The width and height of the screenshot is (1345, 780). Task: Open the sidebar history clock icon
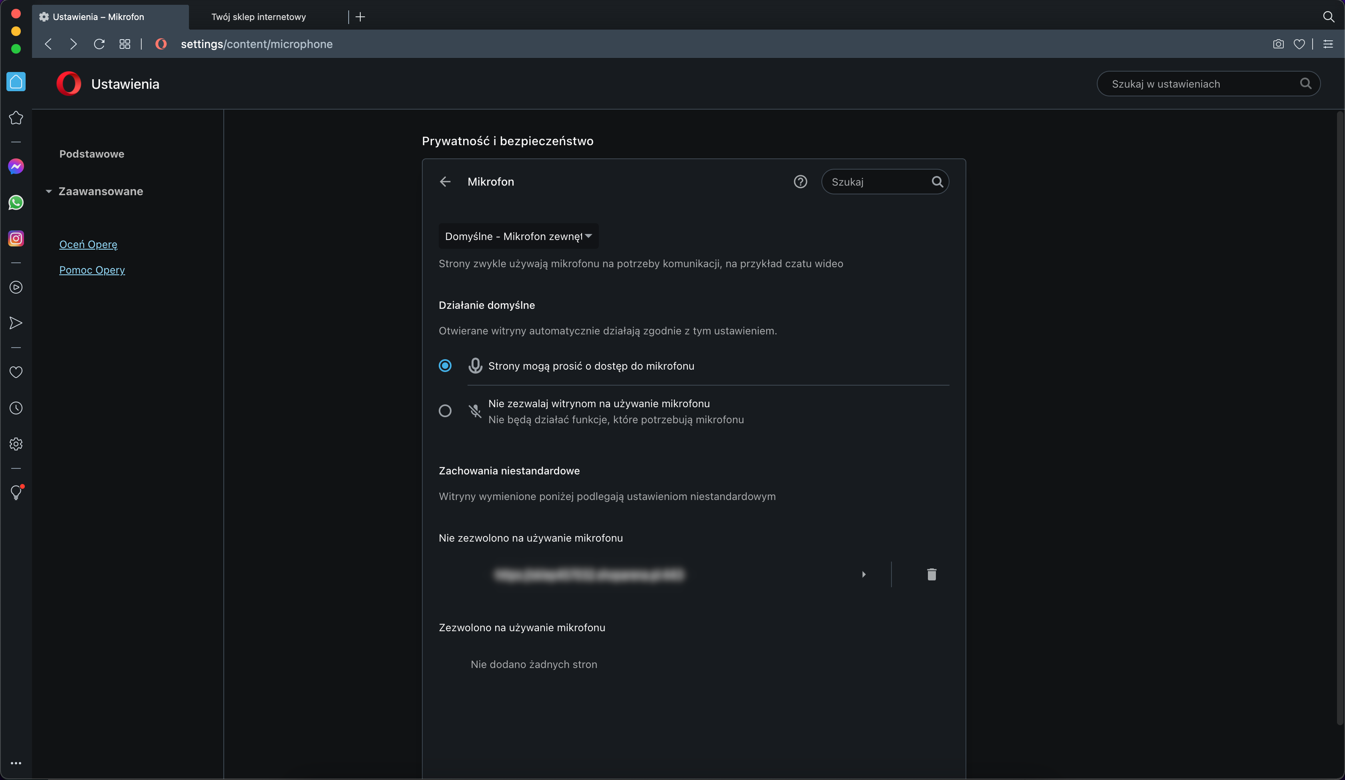[x=16, y=408]
